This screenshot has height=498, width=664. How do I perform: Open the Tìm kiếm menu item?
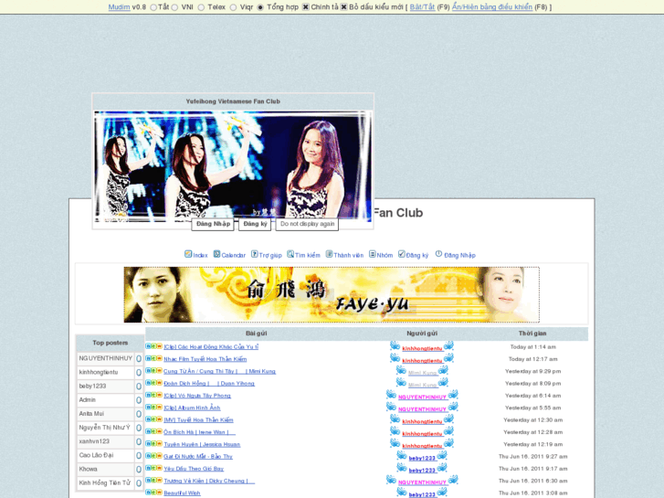click(308, 255)
